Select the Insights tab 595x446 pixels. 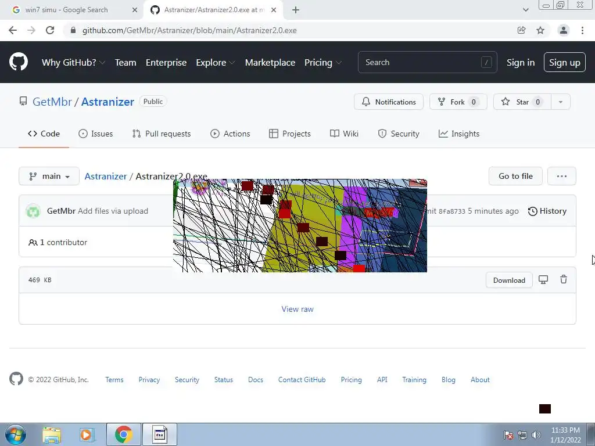pyautogui.click(x=459, y=134)
